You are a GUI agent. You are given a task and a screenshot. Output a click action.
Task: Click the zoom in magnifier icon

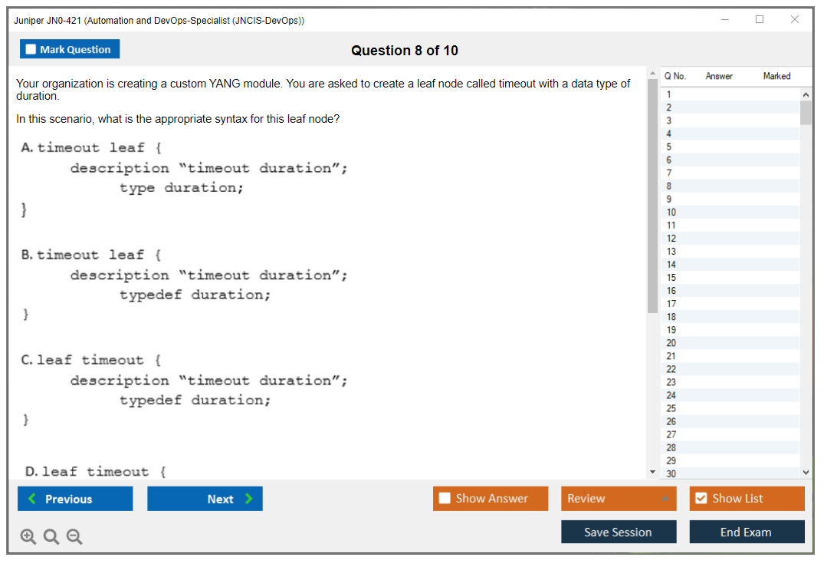pos(28,537)
